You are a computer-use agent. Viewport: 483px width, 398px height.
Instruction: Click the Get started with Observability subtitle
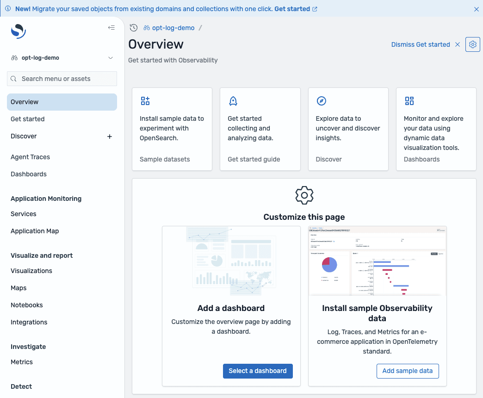173,60
